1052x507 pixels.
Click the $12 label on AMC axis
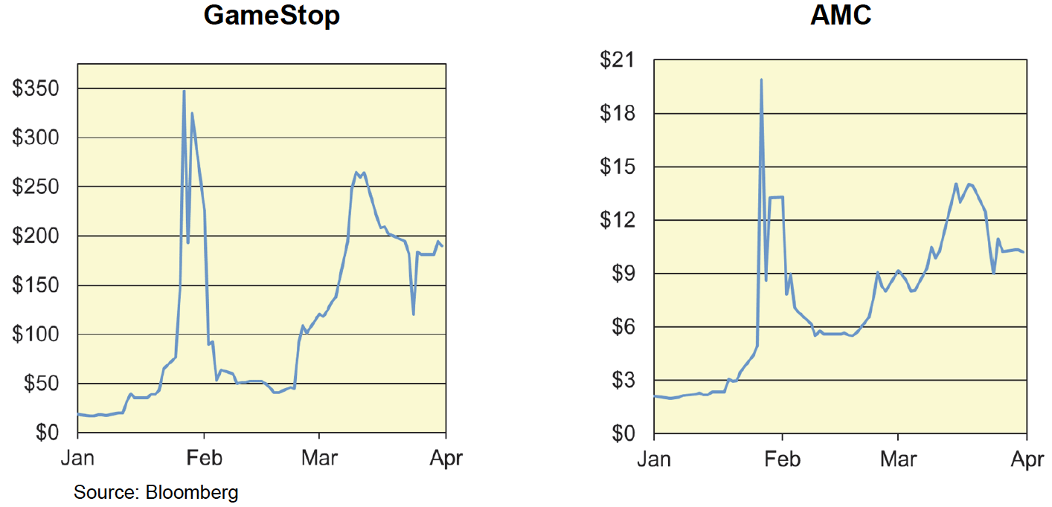620,220
